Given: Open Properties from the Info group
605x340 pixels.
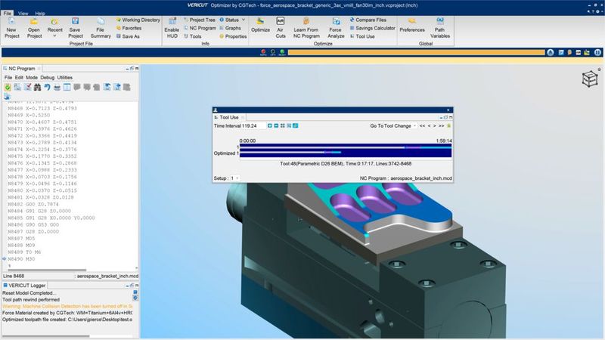Looking at the screenshot, I should tap(233, 36).
